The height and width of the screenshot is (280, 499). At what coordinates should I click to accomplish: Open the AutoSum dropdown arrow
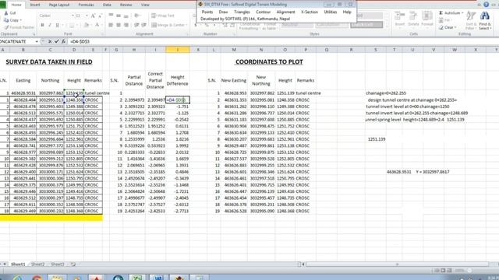pos(462,13)
